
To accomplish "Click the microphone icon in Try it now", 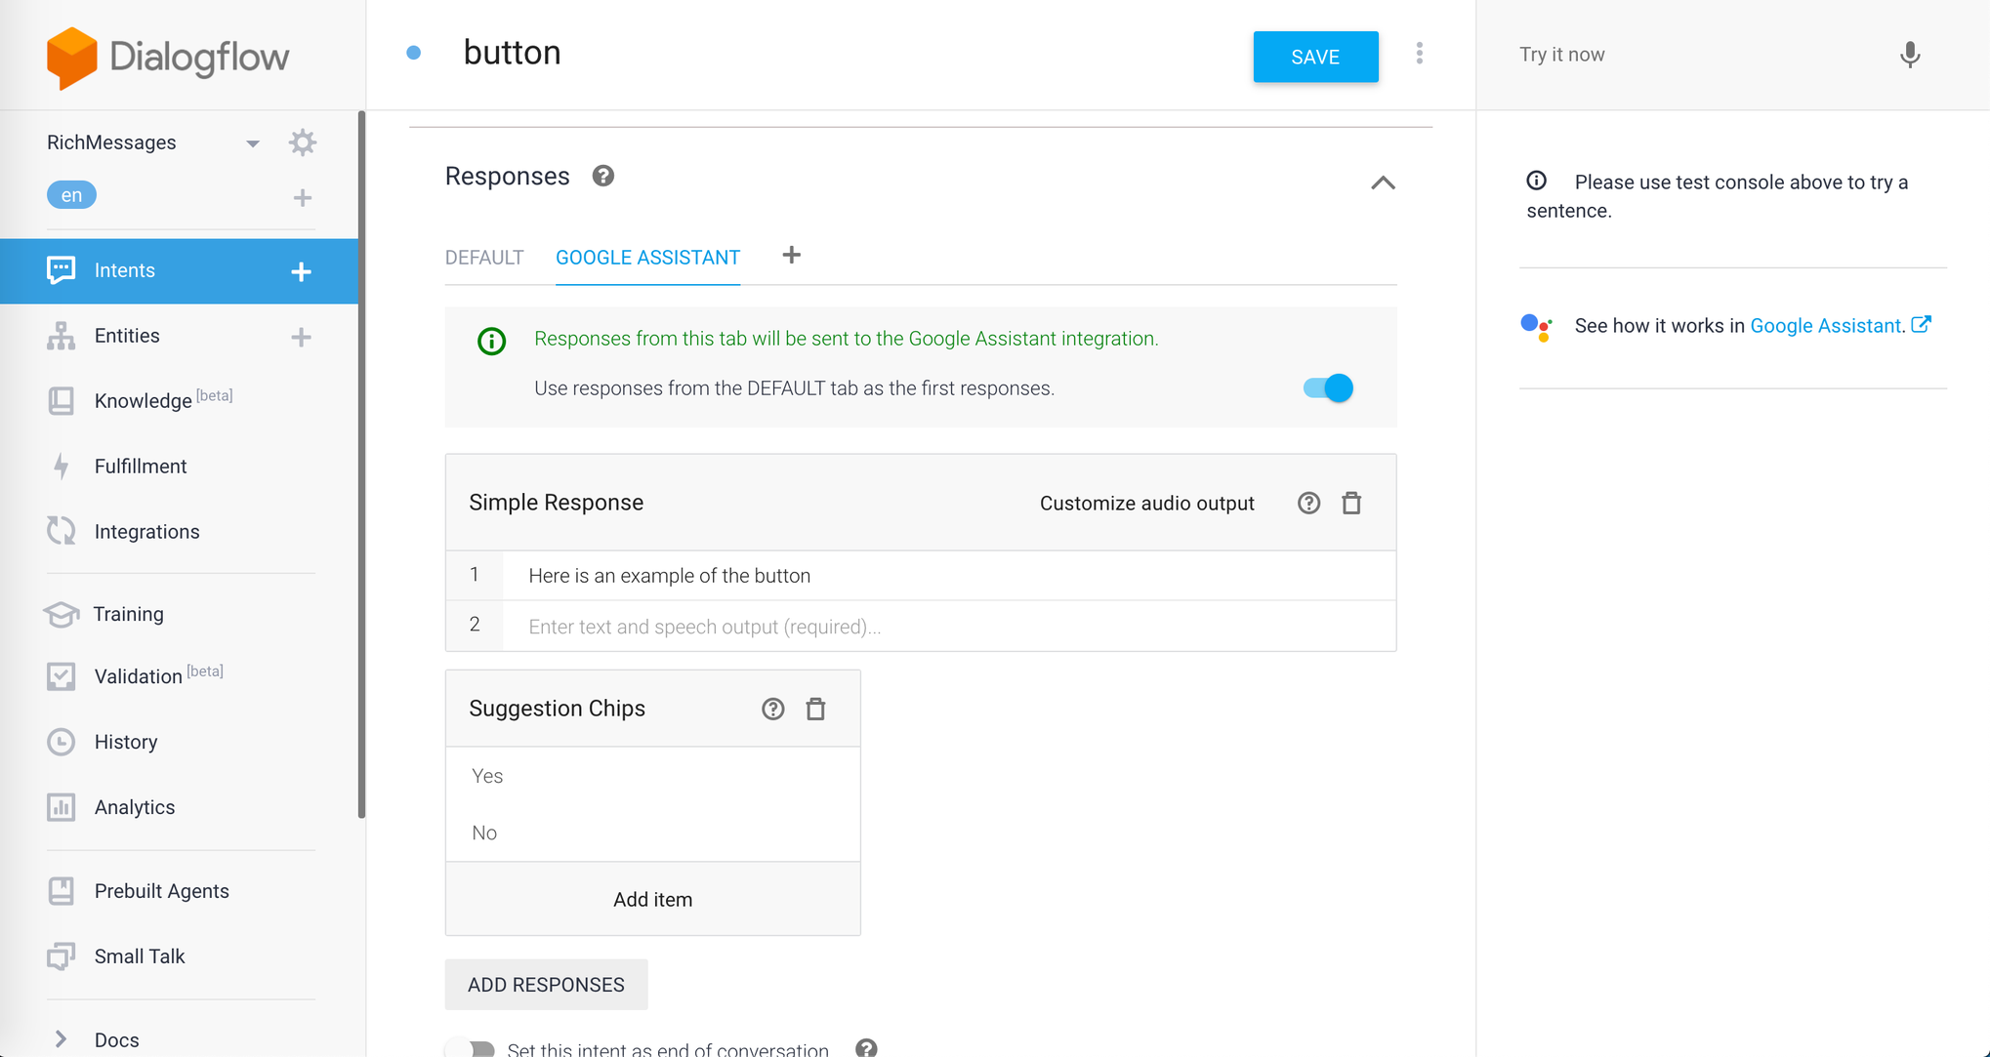I will click(1910, 55).
